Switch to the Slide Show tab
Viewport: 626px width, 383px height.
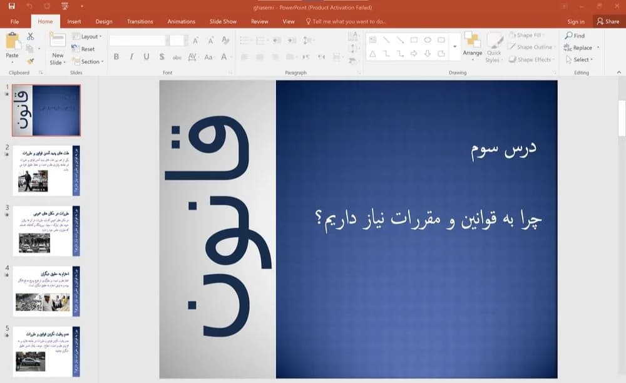point(223,21)
